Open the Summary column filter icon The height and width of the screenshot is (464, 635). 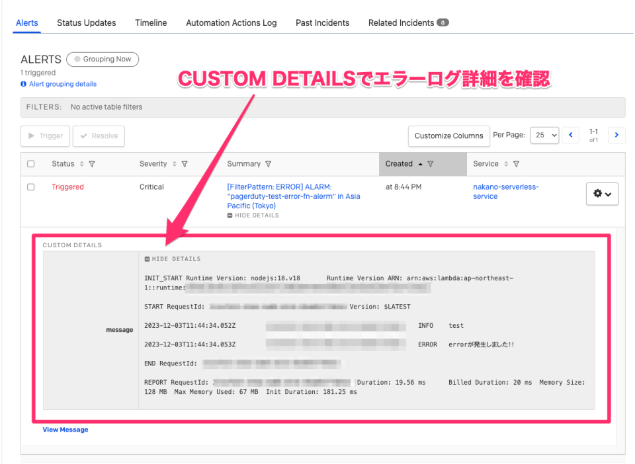tap(268, 163)
